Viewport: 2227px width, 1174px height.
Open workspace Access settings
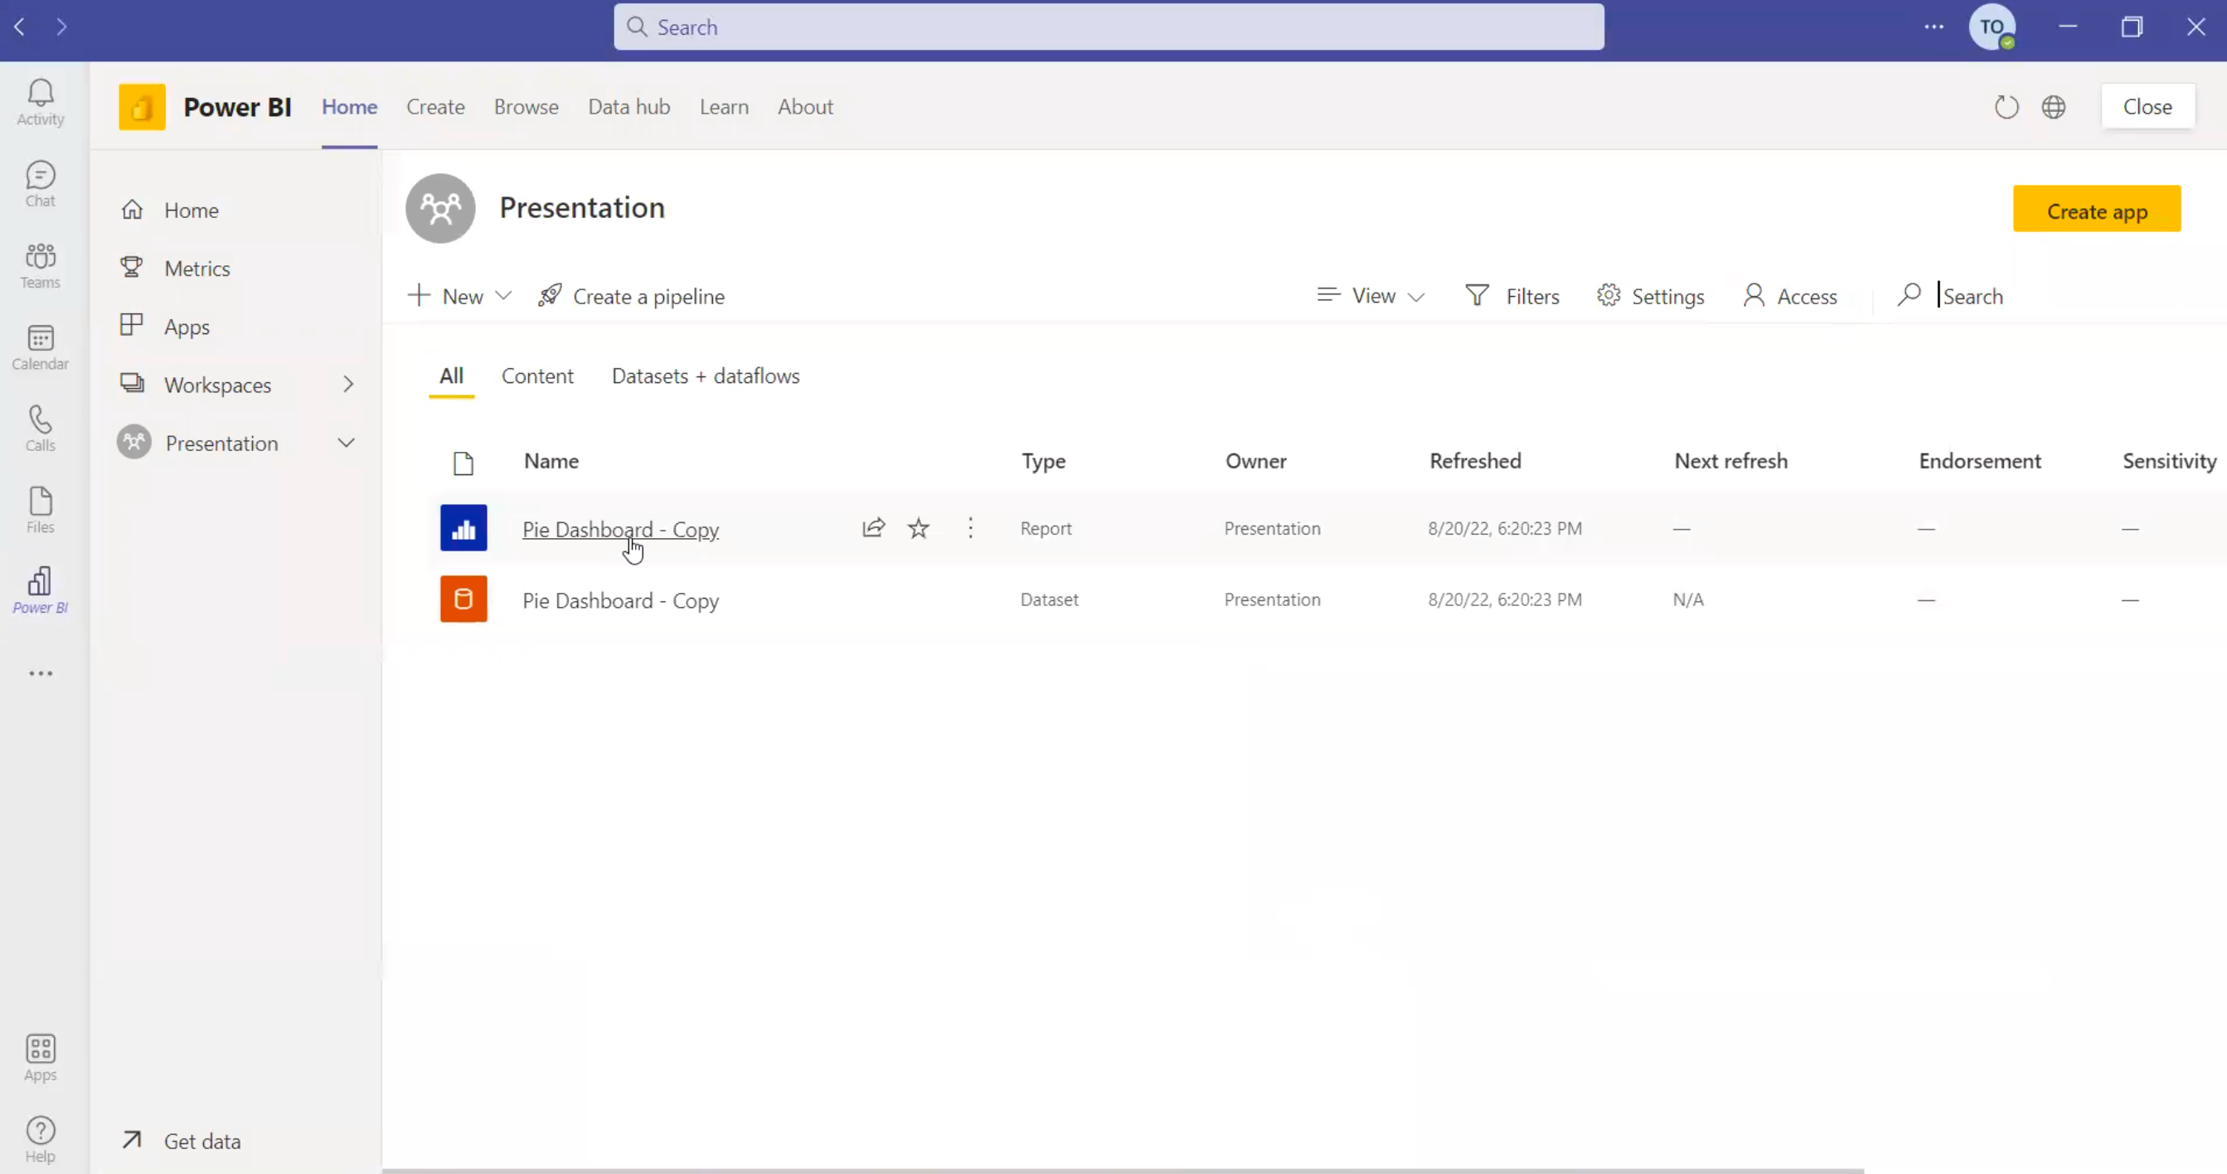coord(1790,297)
